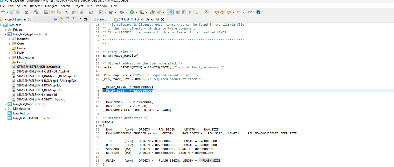Start debugging with the Debug bug icon

[122, 12]
